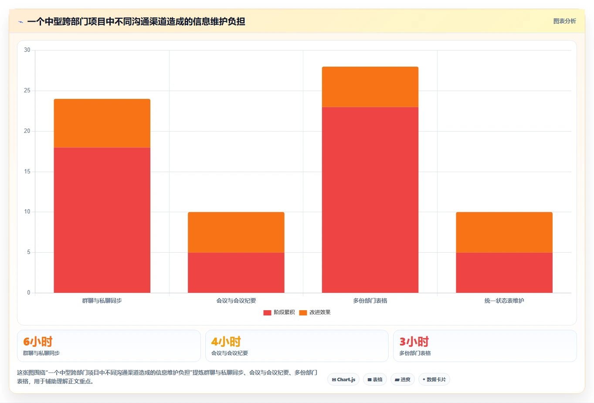Click the orange segment of 群聊与私聊同步 bar
Screen dimensions: 594x403
pyautogui.click(x=102, y=123)
